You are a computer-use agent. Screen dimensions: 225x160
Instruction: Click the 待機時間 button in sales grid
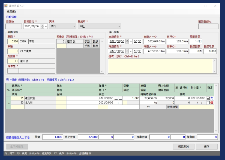tap(172, 107)
